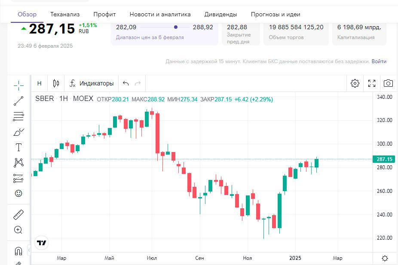Pick the brush drawing tool

(18, 132)
